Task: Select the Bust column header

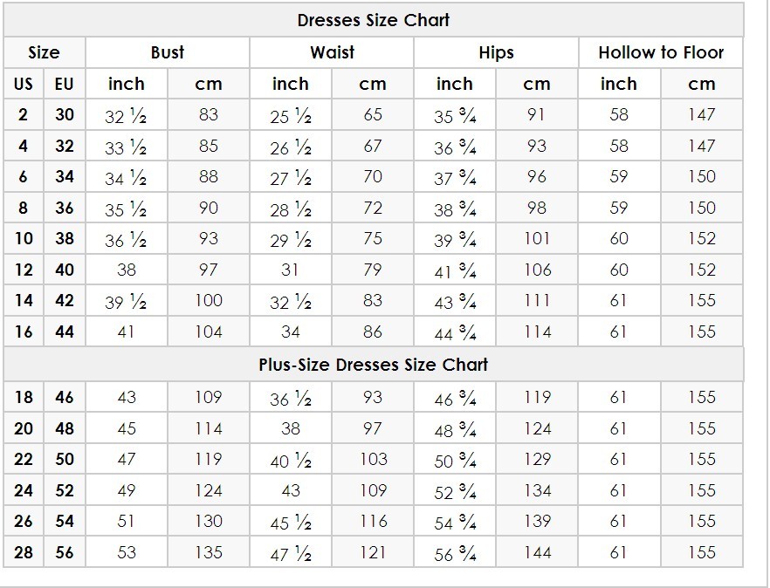Action: [x=168, y=52]
